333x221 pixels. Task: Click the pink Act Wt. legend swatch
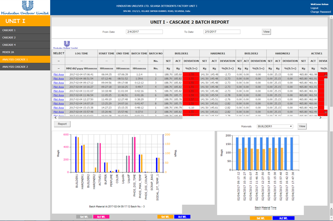[101, 217]
